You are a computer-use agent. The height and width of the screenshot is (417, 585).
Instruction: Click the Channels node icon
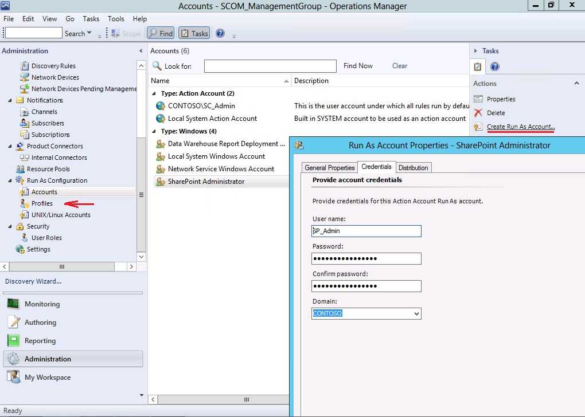click(x=25, y=112)
